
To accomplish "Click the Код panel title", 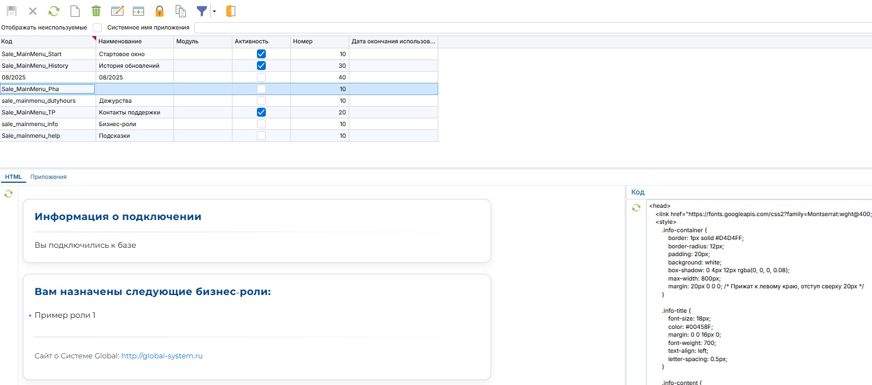I will (638, 192).
